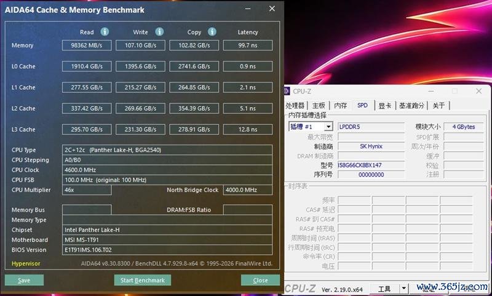
Task: Click the Memory Write 107.10 GB/s field
Action: (140, 45)
